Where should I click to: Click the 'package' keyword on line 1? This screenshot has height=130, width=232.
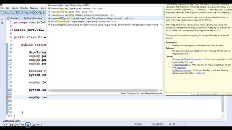20,22
